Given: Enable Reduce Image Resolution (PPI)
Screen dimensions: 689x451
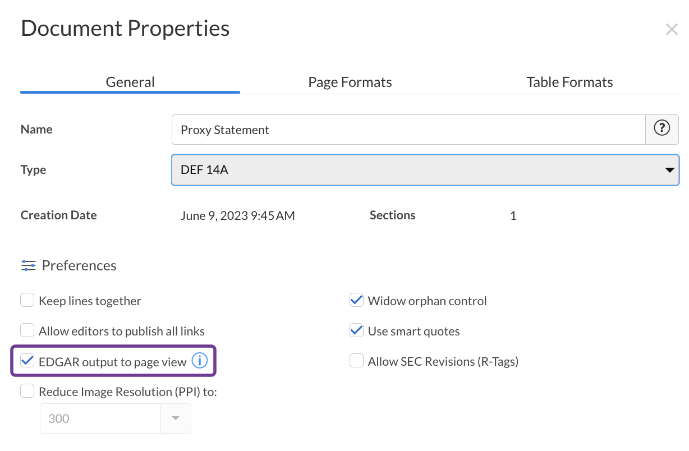Looking at the screenshot, I should [27, 390].
